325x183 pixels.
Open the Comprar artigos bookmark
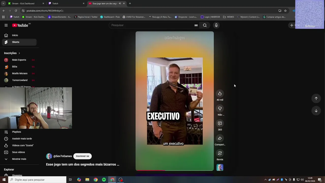coord(274,17)
